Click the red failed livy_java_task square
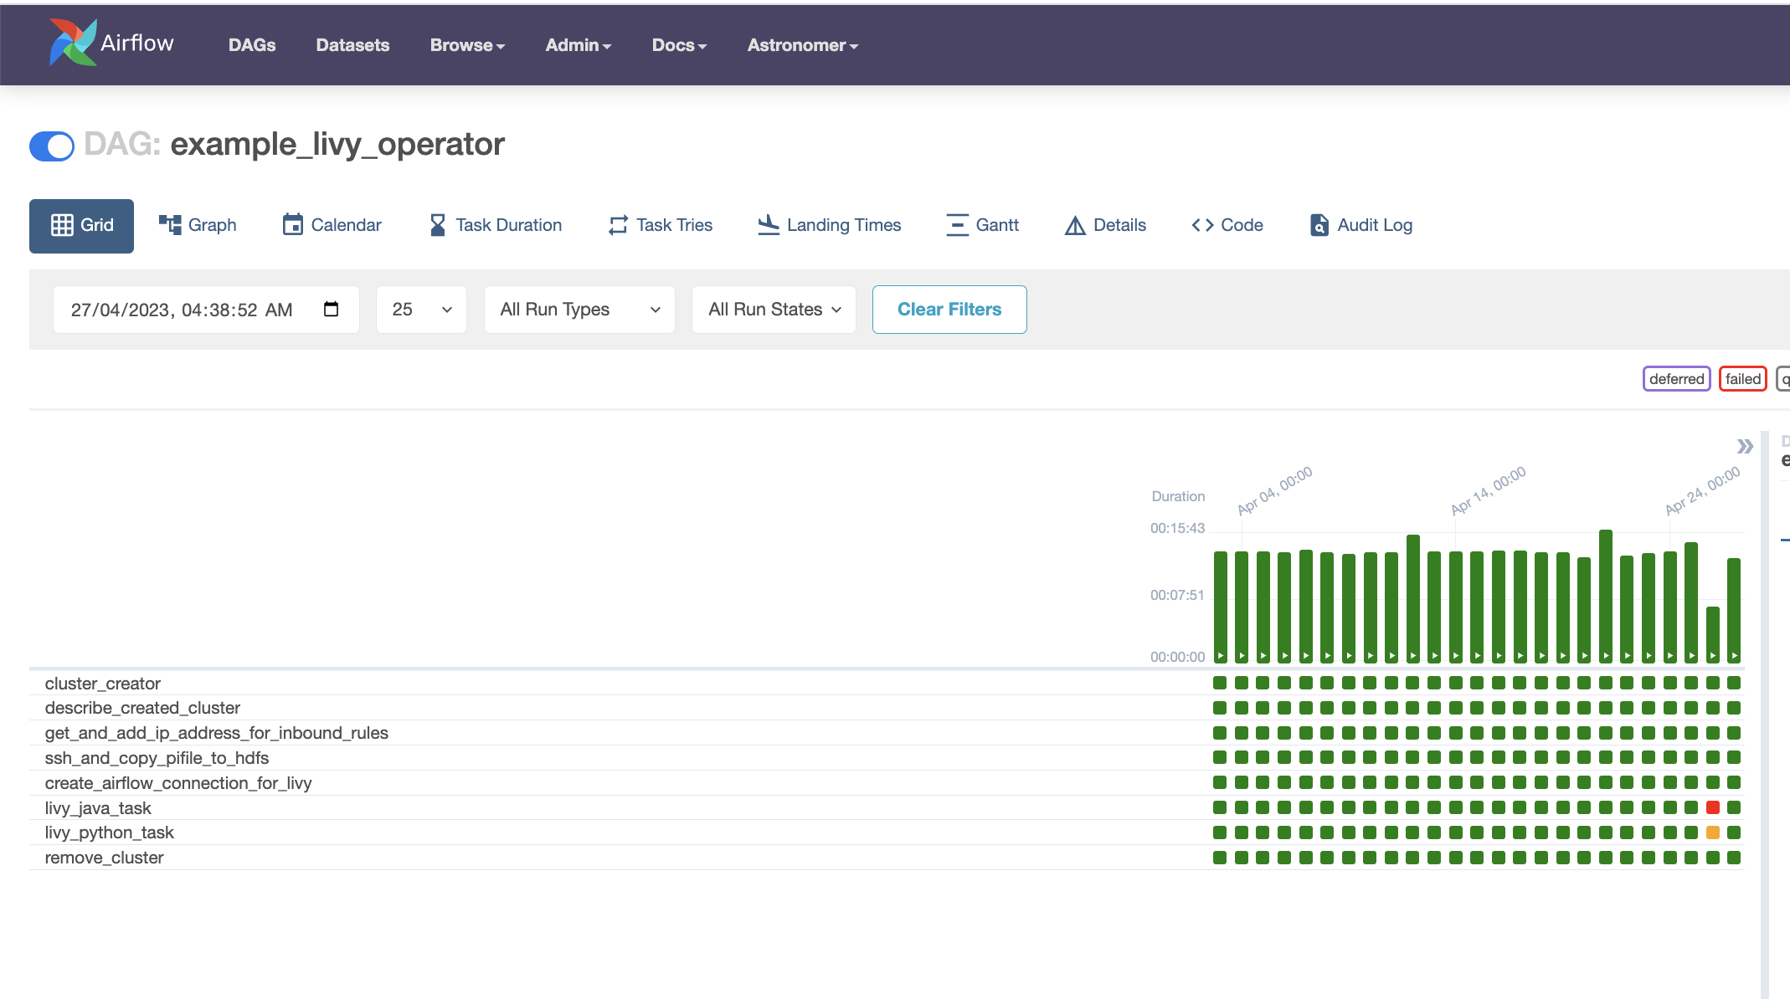 pyautogui.click(x=1713, y=807)
